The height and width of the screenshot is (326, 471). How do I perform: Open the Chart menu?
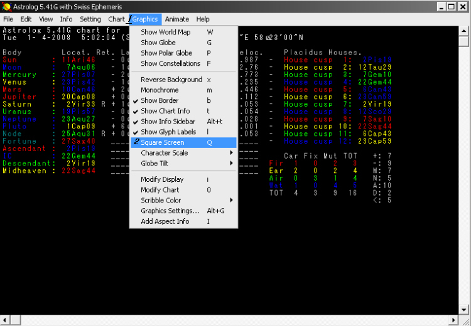tap(116, 19)
